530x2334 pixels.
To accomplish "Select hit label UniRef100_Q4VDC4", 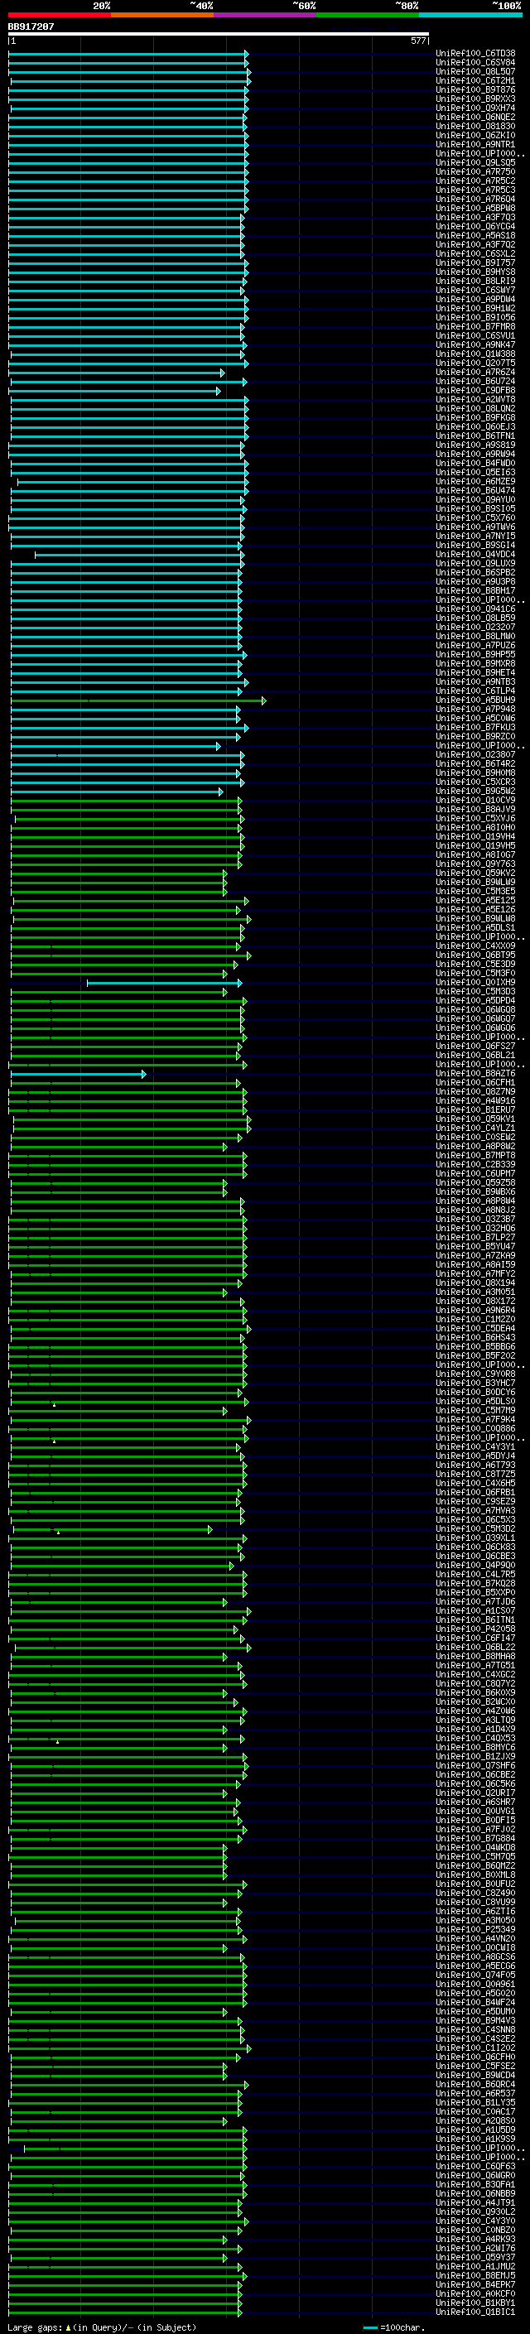I will [475, 555].
